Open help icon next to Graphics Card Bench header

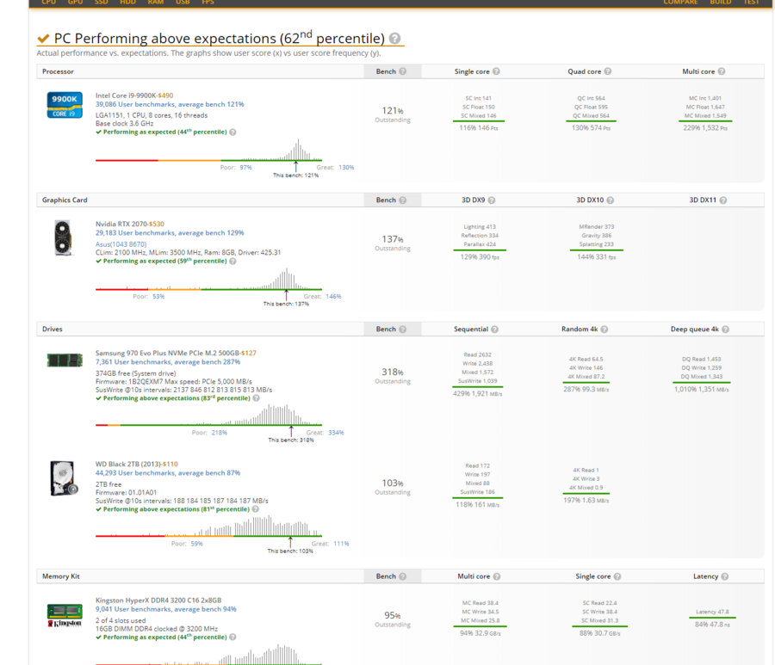[403, 200]
